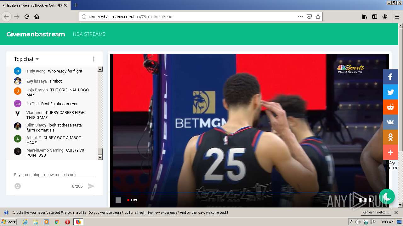The image size is (403, 226).
Task: Click the taskbar clock 3:08 AM
Action: (387, 222)
